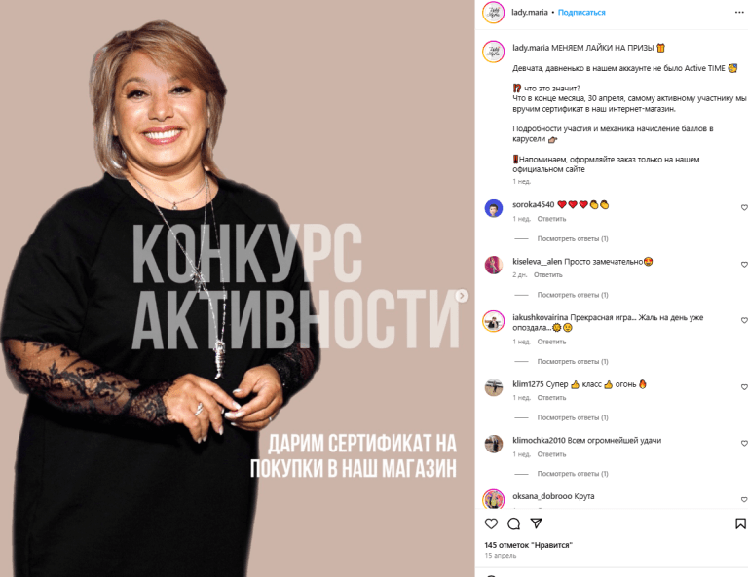This screenshot has width=748, height=577.
Task: Expand replies under soroka4540's comment
Action: pos(573,238)
